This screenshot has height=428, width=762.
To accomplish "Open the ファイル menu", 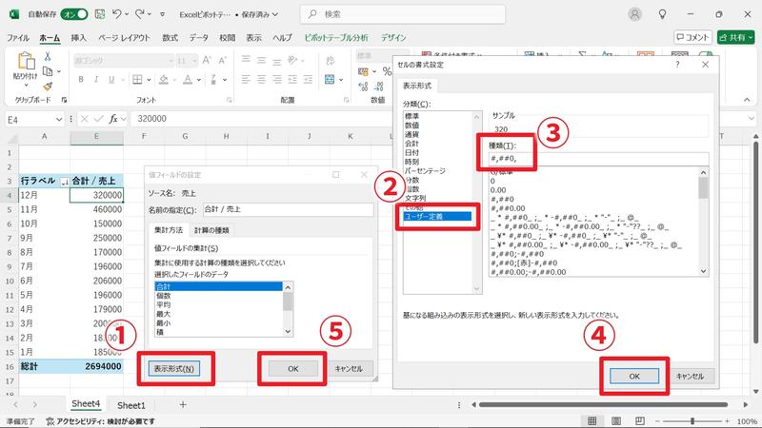I will click(18, 37).
